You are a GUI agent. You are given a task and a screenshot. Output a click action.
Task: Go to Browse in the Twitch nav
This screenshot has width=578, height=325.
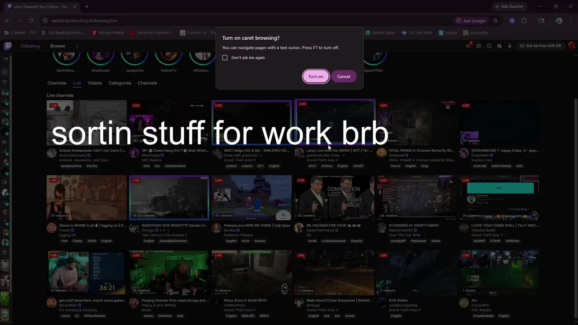coord(57,46)
